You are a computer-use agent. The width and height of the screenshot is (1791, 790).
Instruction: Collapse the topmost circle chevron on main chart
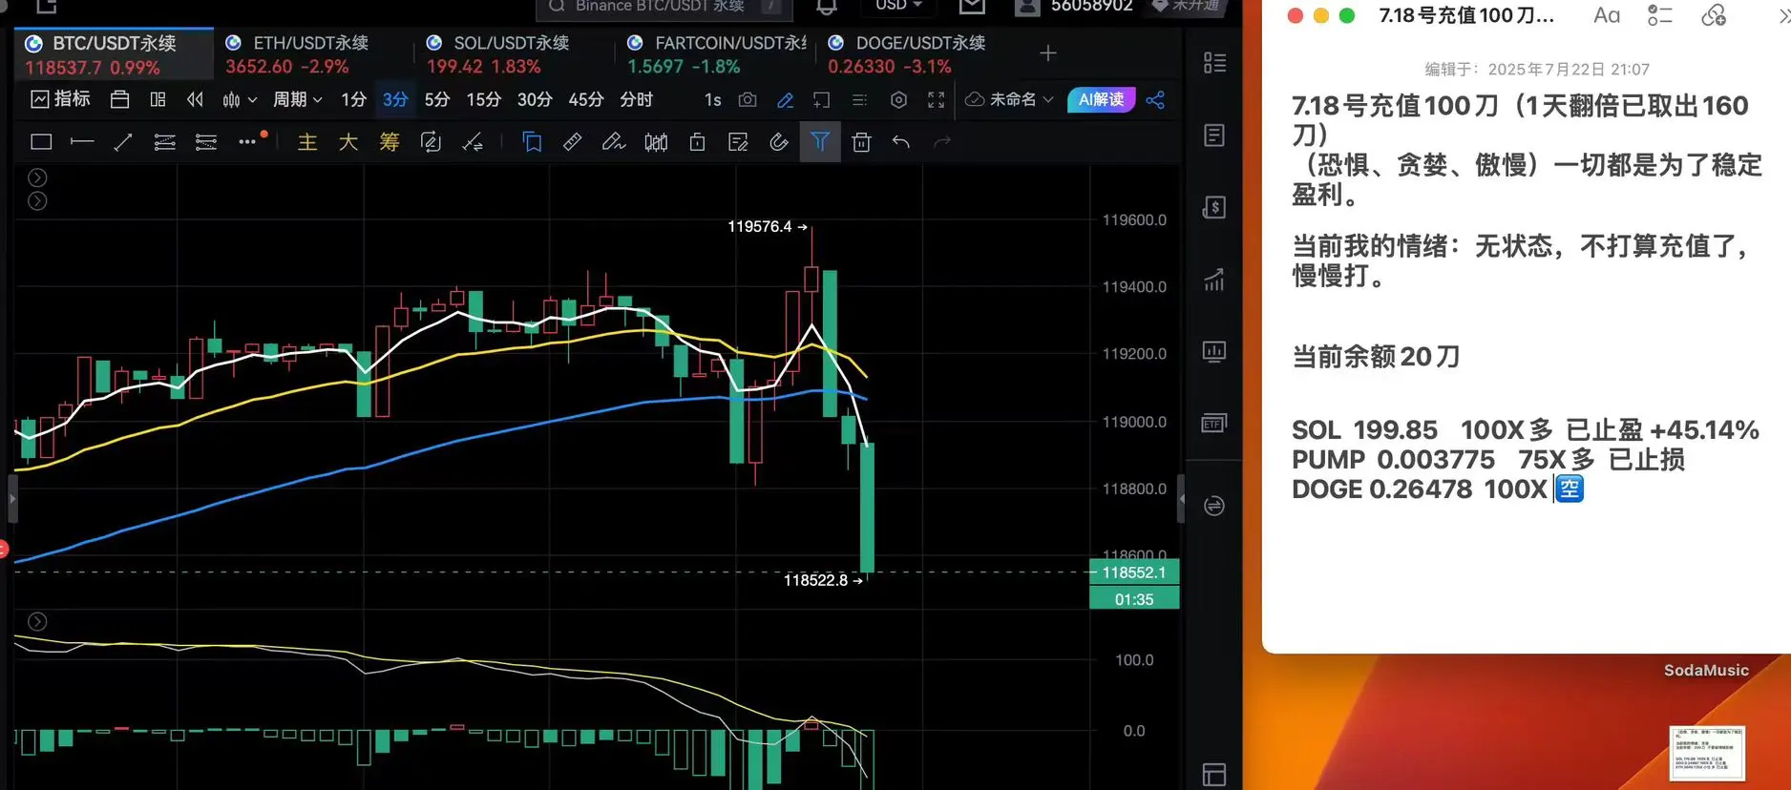(37, 177)
